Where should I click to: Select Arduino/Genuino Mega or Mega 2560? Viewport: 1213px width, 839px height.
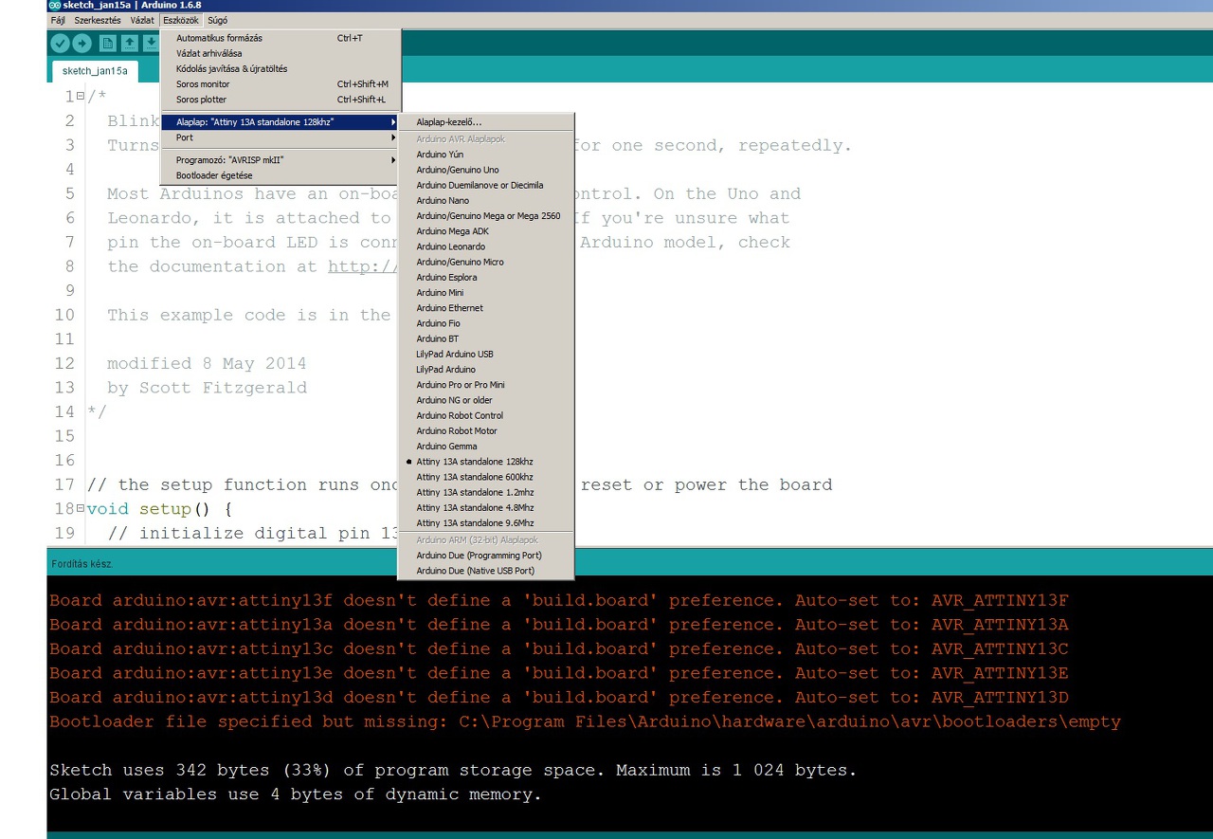(x=486, y=216)
